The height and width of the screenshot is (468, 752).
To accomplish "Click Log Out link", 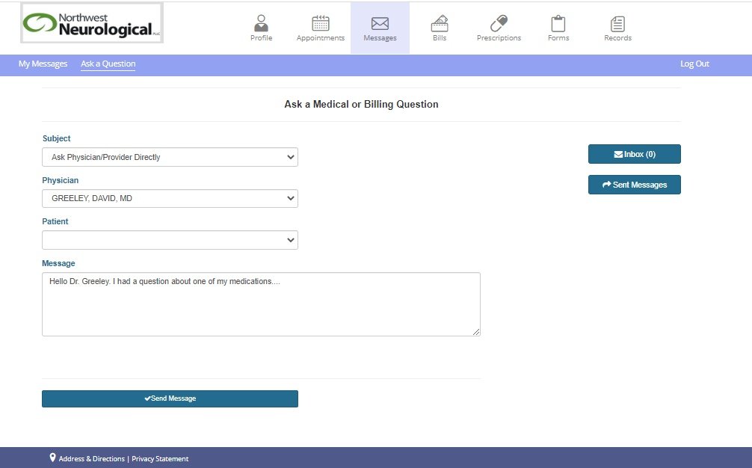I will (x=694, y=64).
